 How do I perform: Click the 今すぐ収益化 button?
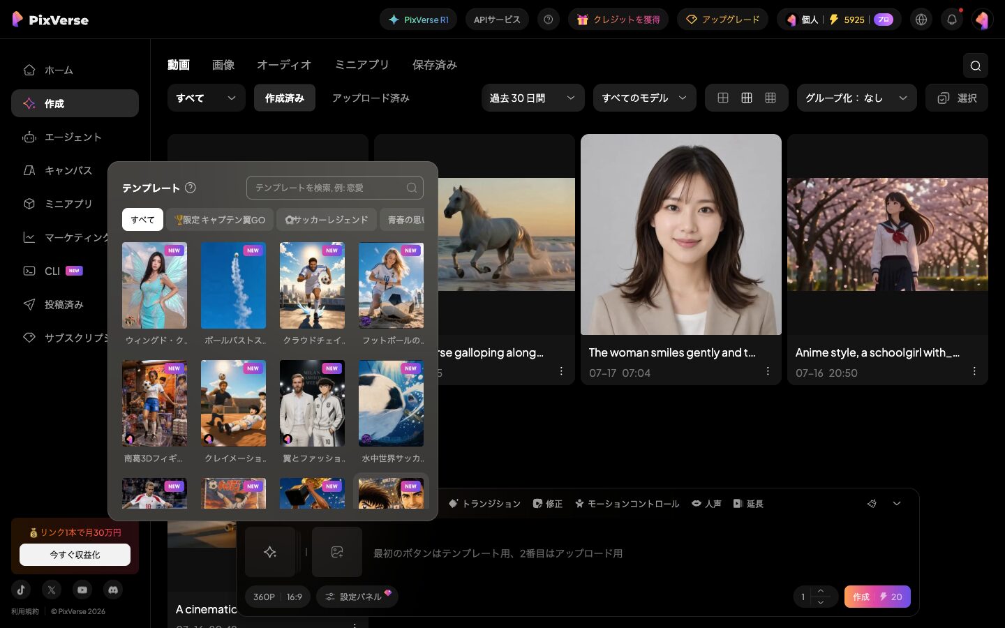pos(75,555)
